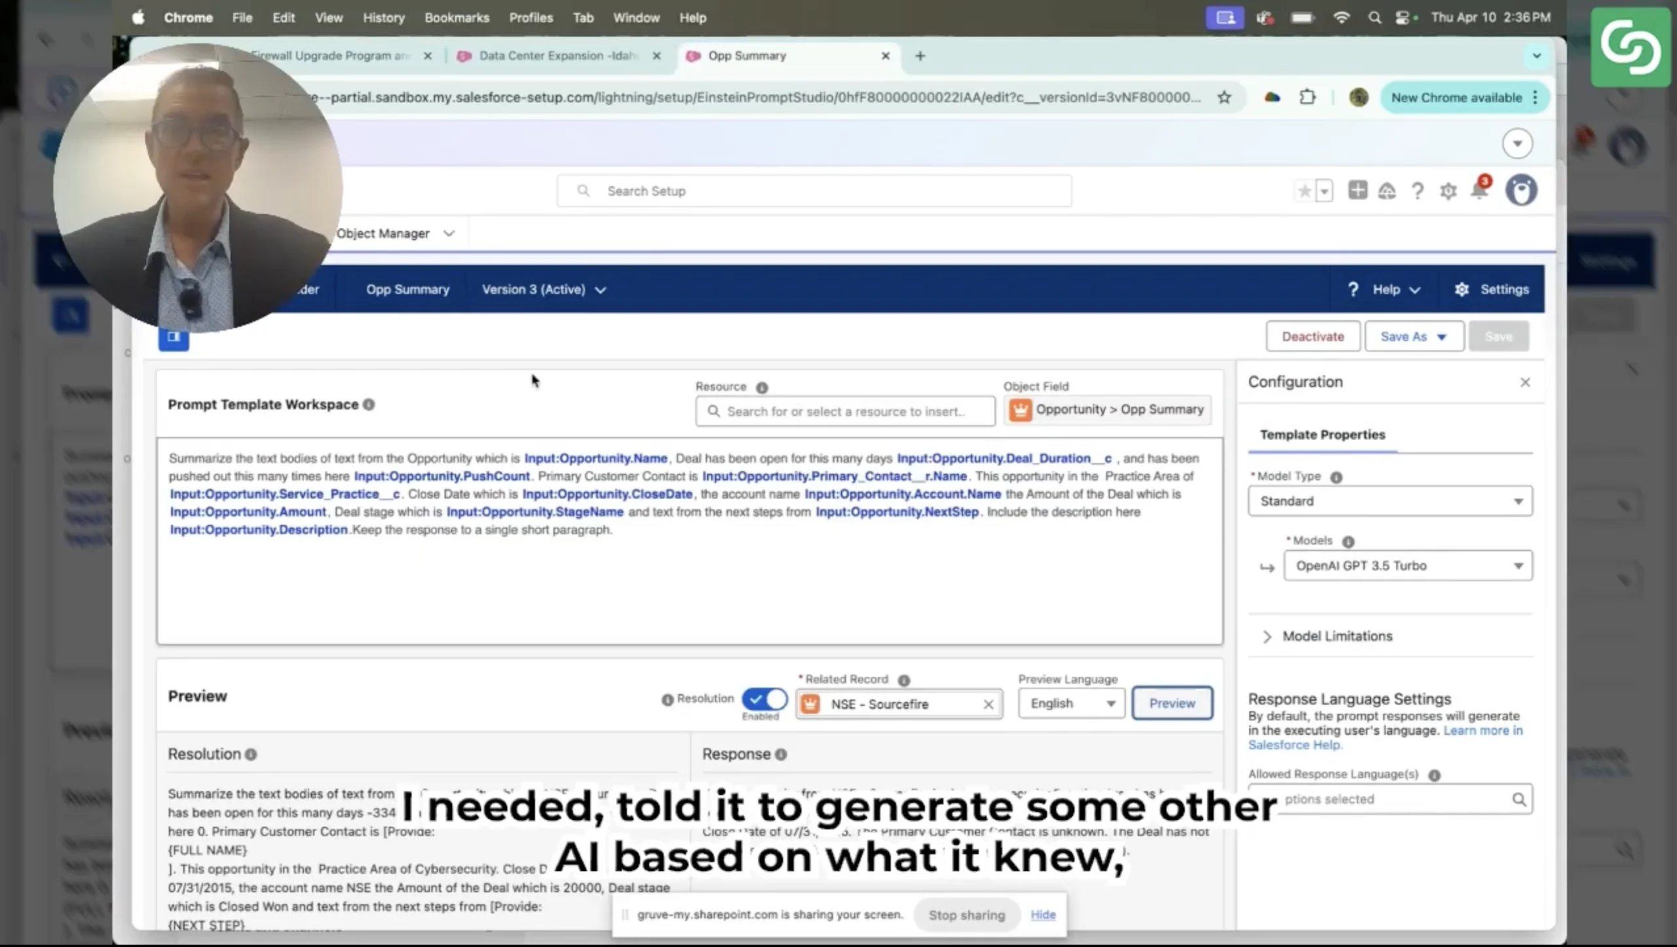Click info icon next to Model Type
Image resolution: width=1677 pixels, height=947 pixels.
click(x=1336, y=477)
